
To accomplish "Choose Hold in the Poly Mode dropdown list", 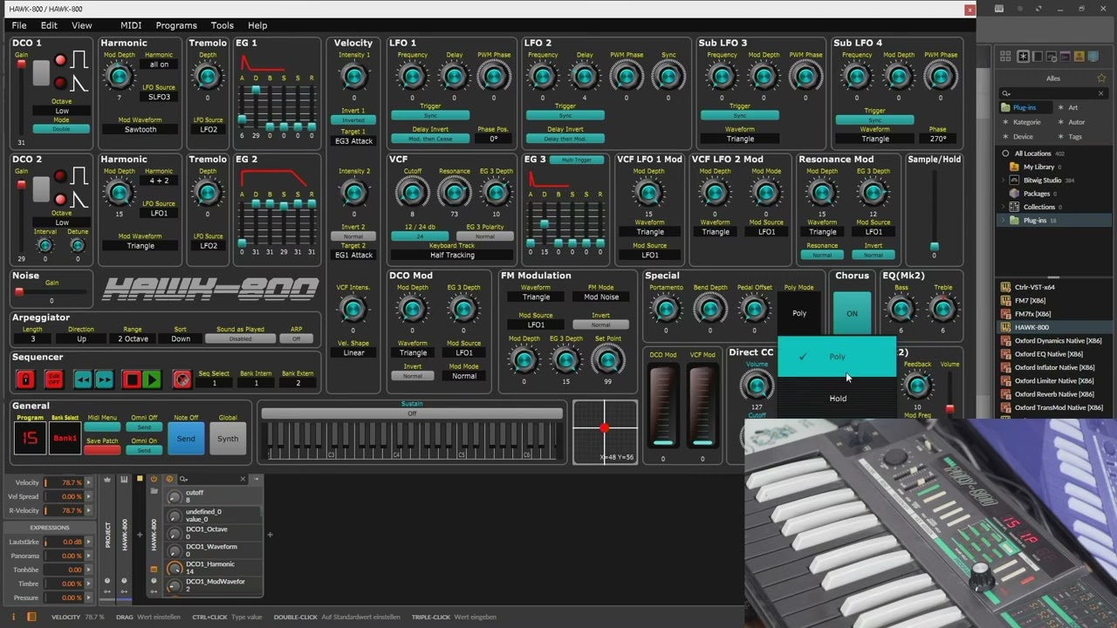I will 837,399.
